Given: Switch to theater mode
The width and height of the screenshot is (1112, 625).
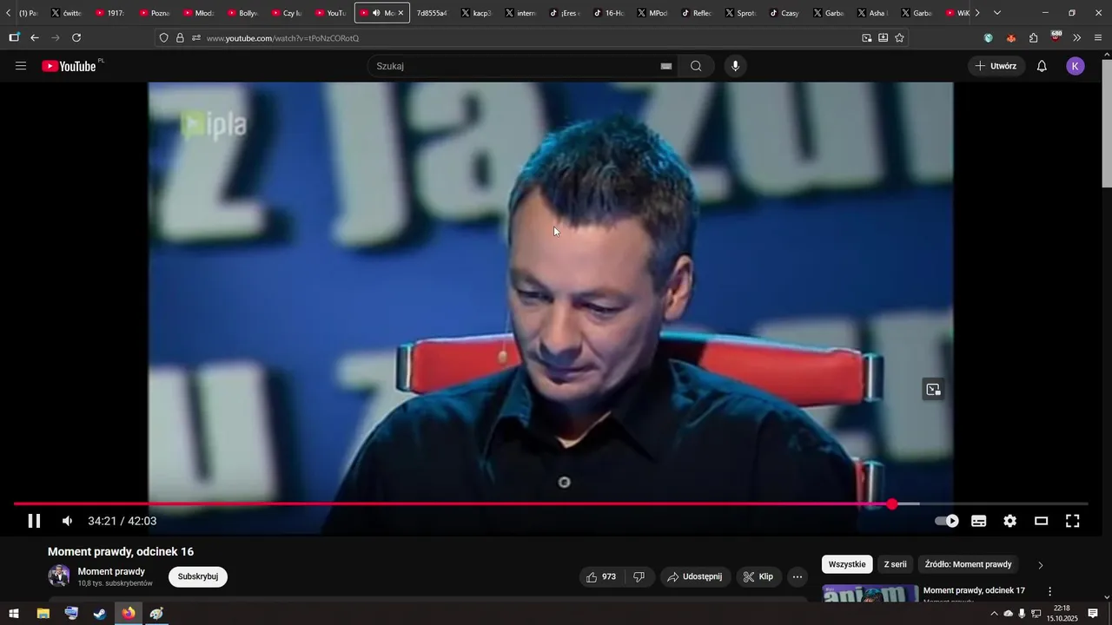Looking at the screenshot, I should (1042, 521).
